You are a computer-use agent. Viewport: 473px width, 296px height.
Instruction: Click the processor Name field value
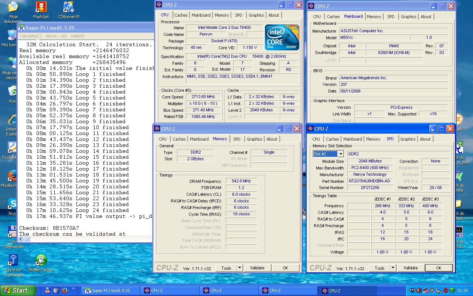tap(224, 28)
